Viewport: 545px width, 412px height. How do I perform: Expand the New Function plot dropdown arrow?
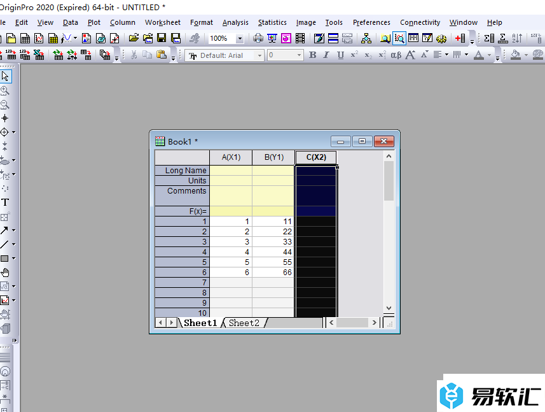75,38
